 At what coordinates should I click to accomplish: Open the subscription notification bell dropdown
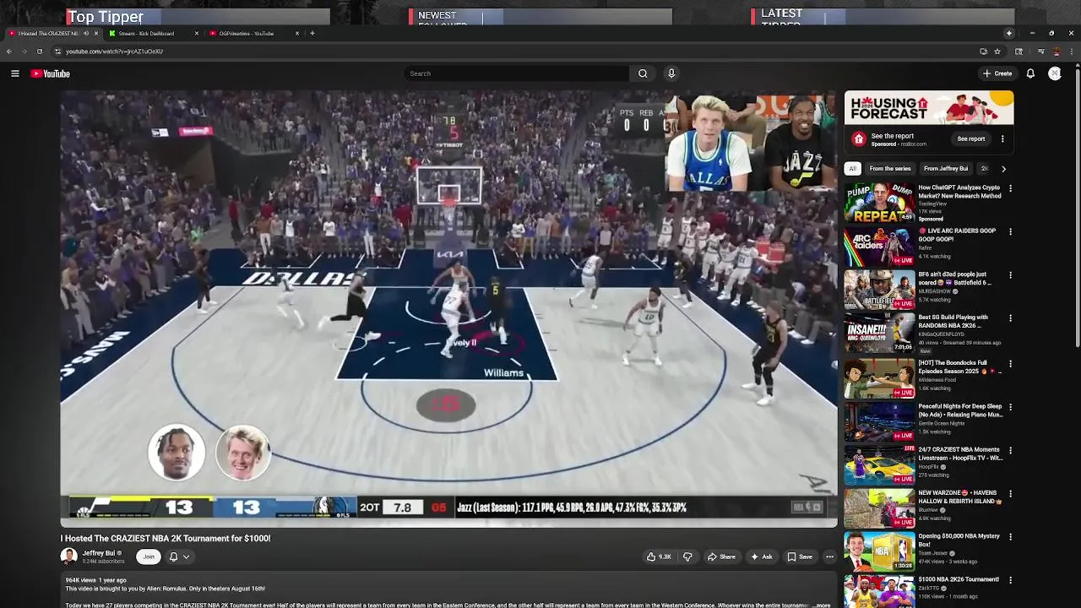[x=179, y=556]
